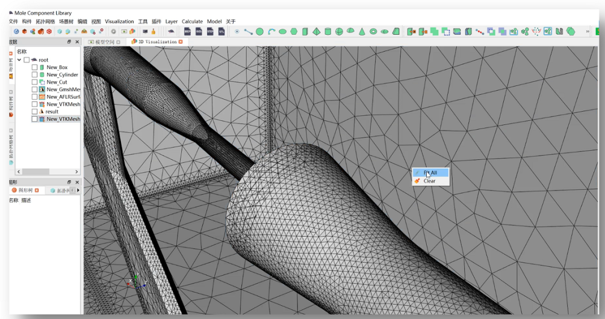Viewport: 605px width, 319px height.
Task: Float the data panel using undock button
Action: tap(69, 41)
